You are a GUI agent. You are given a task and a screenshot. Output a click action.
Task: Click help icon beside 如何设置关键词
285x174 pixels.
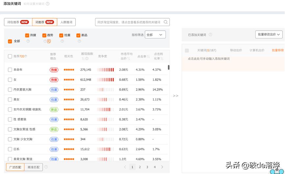(x=48, y=4)
